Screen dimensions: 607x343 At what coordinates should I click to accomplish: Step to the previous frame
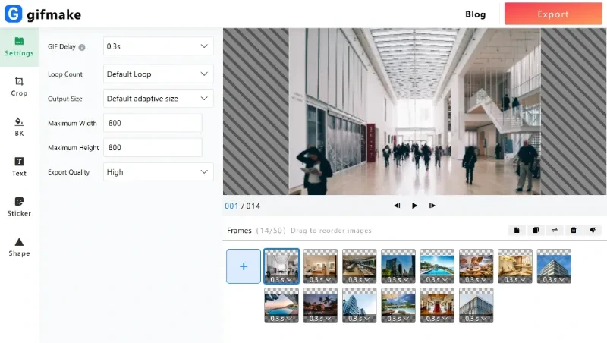(397, 206)
